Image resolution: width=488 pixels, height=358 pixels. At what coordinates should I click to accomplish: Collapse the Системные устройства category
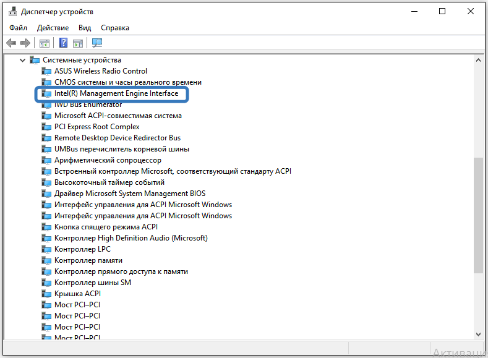(x=22, y=60)
